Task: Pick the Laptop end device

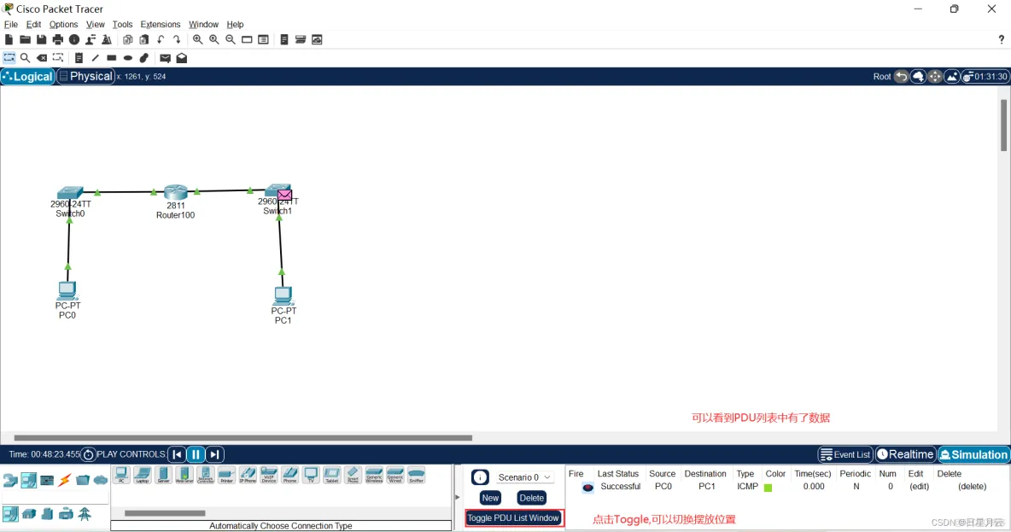Action: [x=143, y=476]
